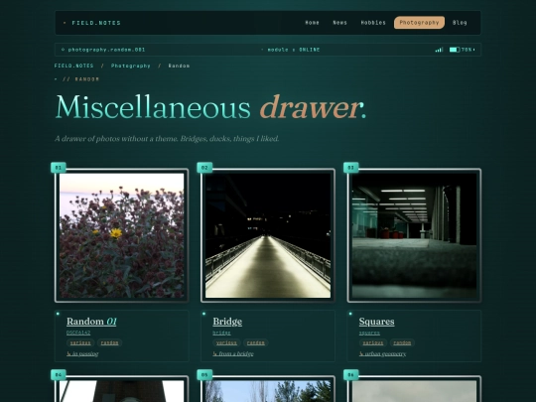Image resolution: width=536 pixels, height=402 pixels.
Task: Click the 01 number badge
Action: click(x=59, y=168)
